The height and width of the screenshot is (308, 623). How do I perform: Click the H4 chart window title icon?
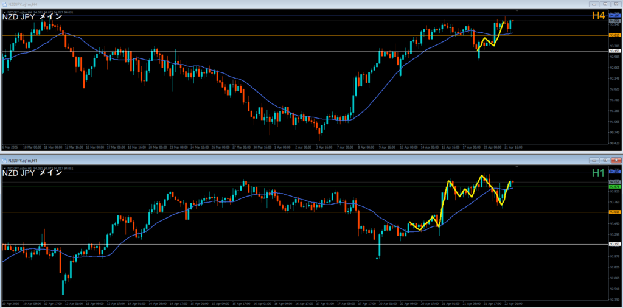[x=4, y=4]
